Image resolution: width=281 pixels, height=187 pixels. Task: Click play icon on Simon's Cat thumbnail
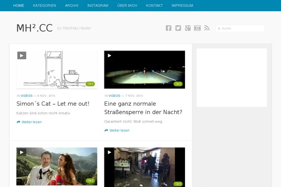tap(22, 56)
